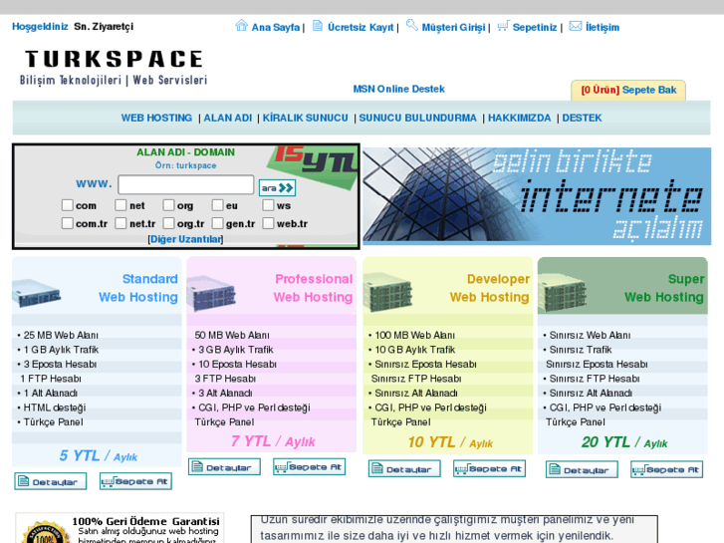Click the Diğer Uzantılar link

[185, 239]
